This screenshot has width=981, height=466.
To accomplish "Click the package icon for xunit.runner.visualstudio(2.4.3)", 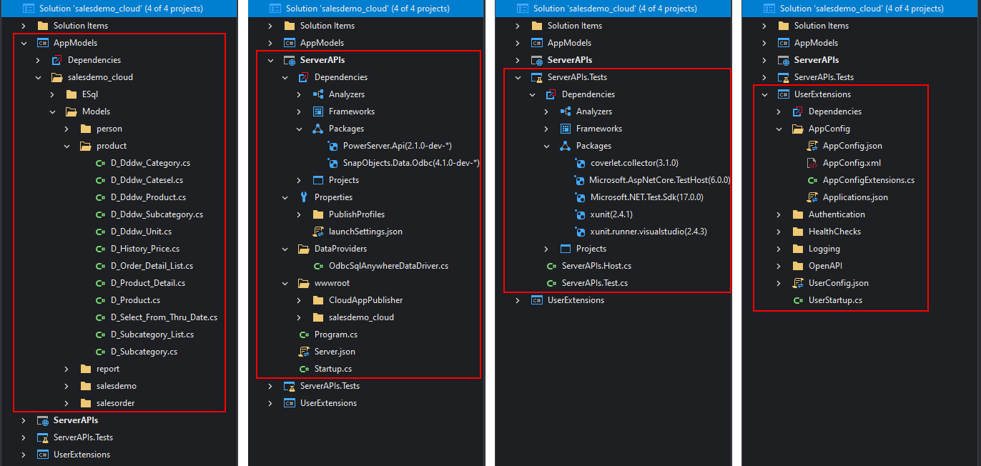I will tap(580, 232).
